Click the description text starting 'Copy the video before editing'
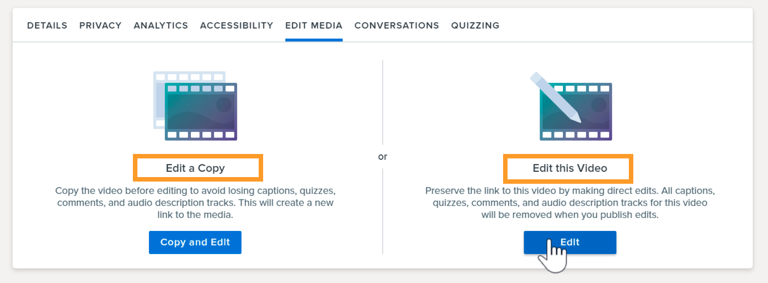768x283 pixels. pos(195,202)
